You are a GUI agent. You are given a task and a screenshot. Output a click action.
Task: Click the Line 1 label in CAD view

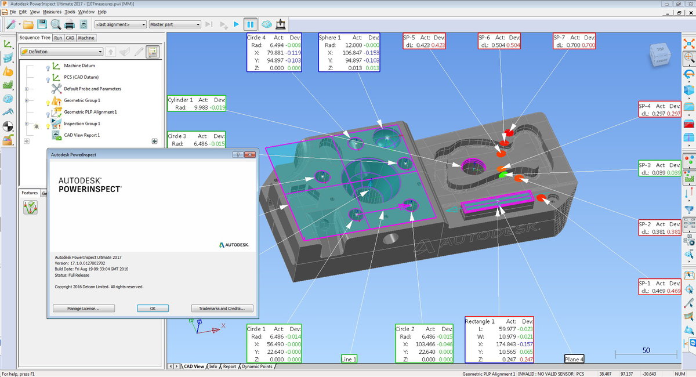coord(350,359)
